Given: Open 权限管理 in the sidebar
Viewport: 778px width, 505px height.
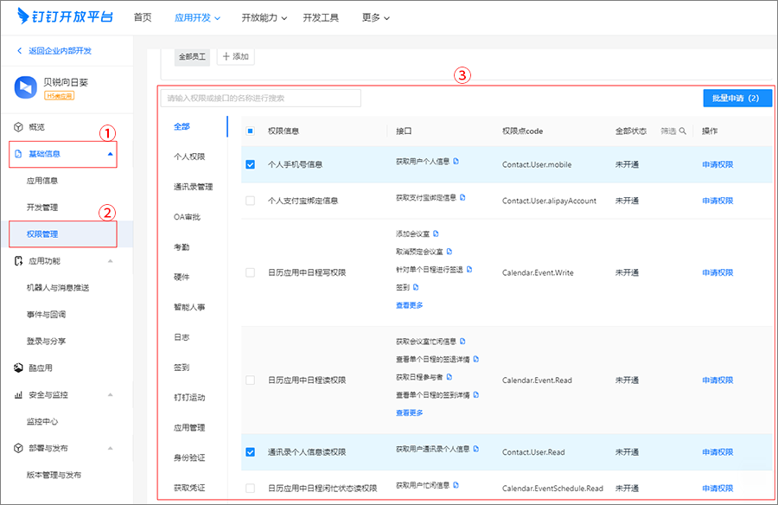Looking at the screenshot, I should click(42, 234).
